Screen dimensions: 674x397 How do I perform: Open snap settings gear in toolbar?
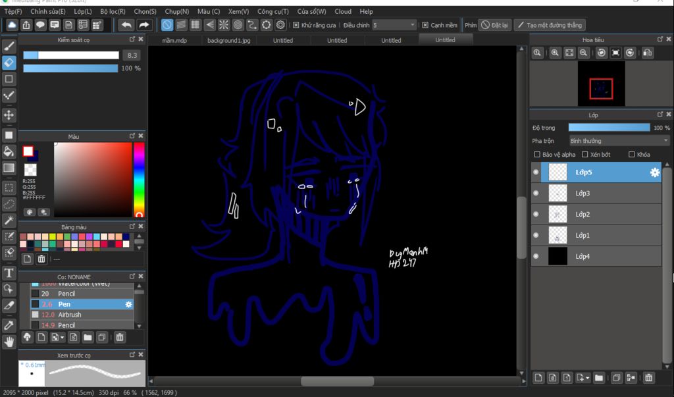coord(280,25)
